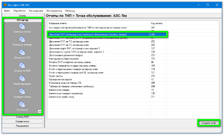
Task: Expand the Смена sidebar section
Action: (22, 15)
